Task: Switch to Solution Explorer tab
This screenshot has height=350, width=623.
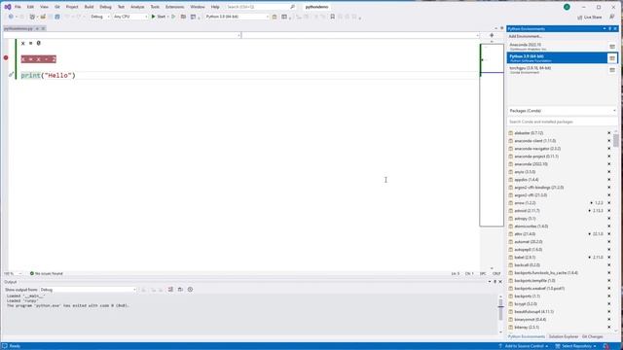Action: point(564,336)
